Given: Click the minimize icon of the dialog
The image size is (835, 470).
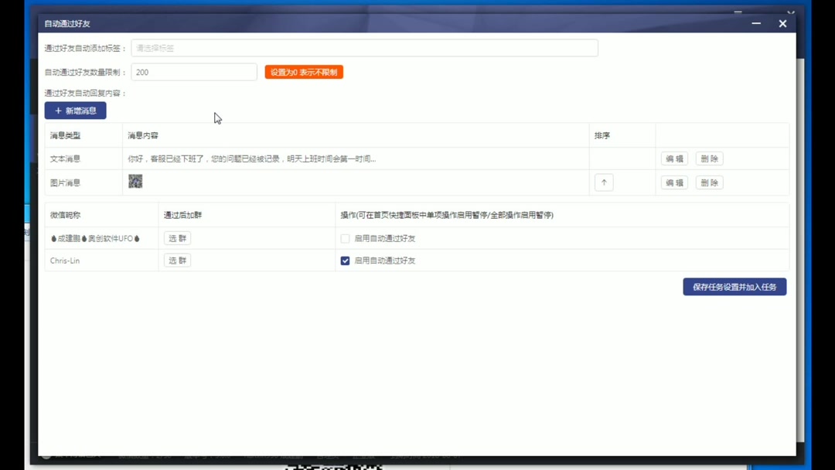Looking at the screenshot, I should (755, 23).
